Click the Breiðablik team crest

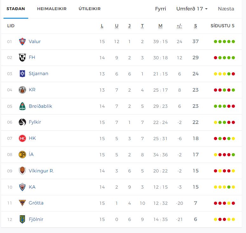(x=22, y=106)
